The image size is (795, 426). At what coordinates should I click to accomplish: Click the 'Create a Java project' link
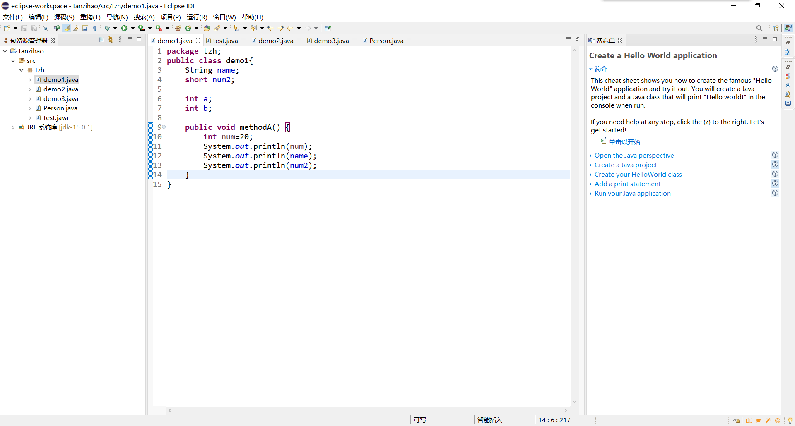625,165
